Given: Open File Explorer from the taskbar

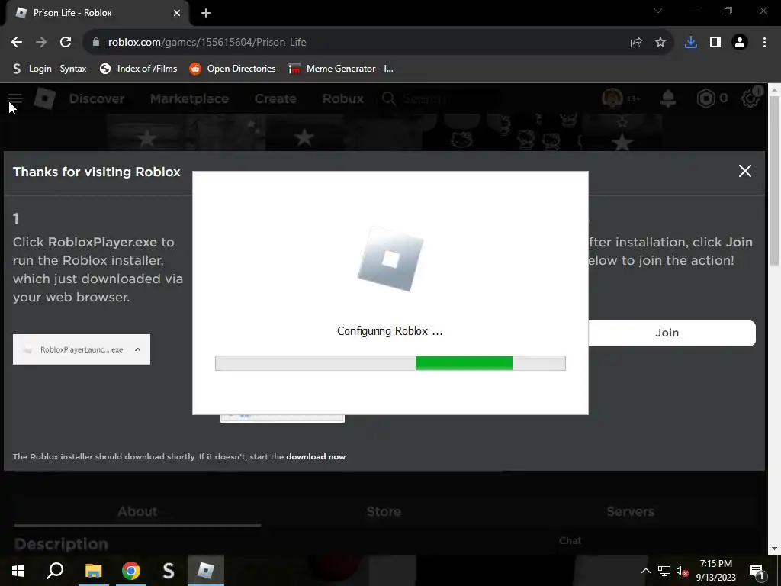Looking at the screenshot, I should (x=93, y=571).
